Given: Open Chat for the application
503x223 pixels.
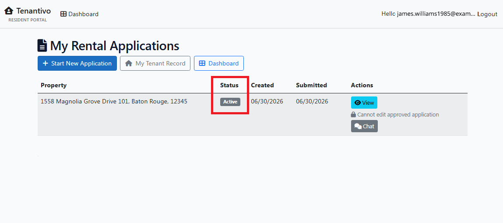Looking at the screenshot, I should pos(364,127).
